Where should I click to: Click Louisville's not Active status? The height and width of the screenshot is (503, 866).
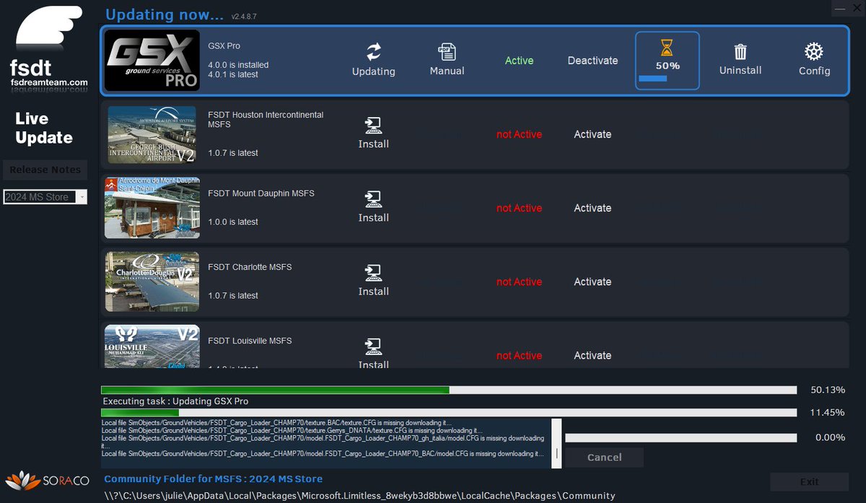[x=519, y=355]
